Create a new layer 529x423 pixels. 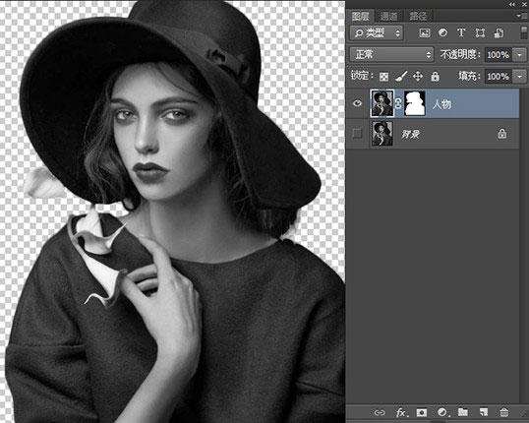click(x=484, y=412)
